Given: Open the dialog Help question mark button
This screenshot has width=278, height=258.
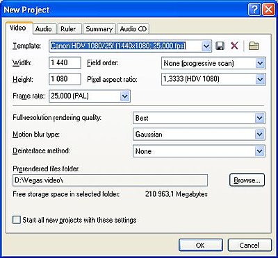Looking at the screenshot, I should click(x=254, y=10).
